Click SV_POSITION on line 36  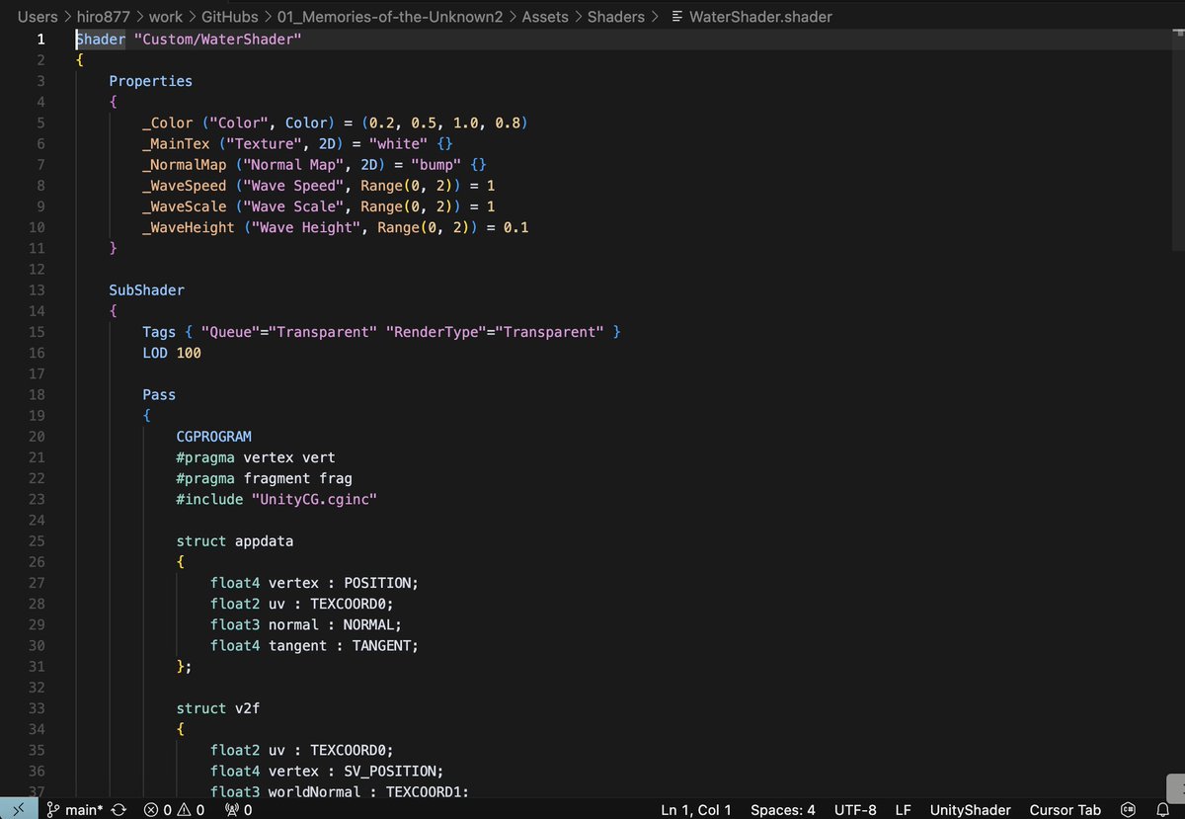pyautogui.click(x=390, y=771)
